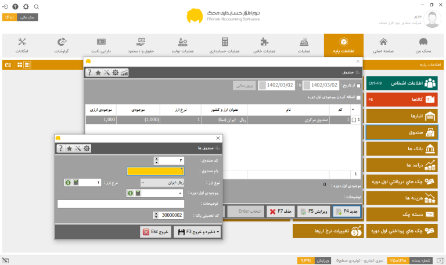The width and height of the screenshot is (446, 265).
Task: Click the خروج Esc button
Action: coord(156,232)
